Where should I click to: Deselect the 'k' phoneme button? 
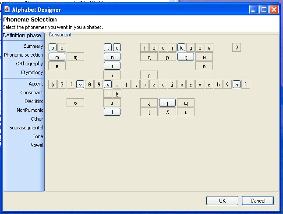(181, 48)
